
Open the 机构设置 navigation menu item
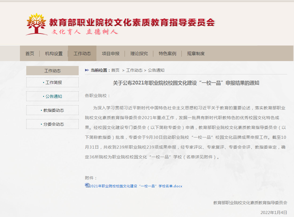(54, 53)
